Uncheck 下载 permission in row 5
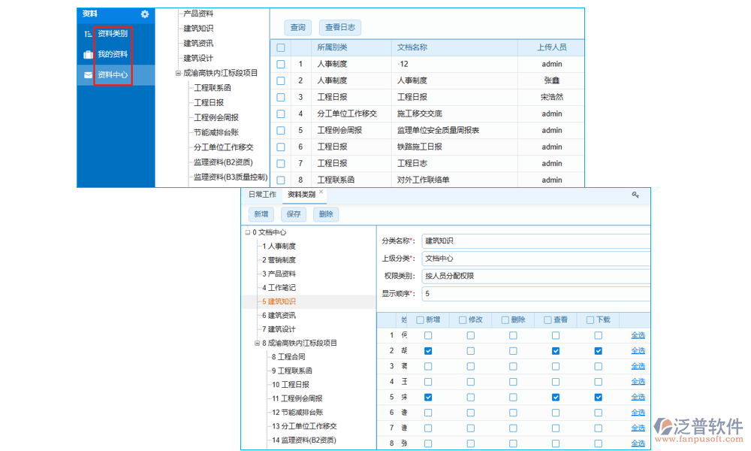The width and height of the screenshot is (751, 451). point(599,398)
